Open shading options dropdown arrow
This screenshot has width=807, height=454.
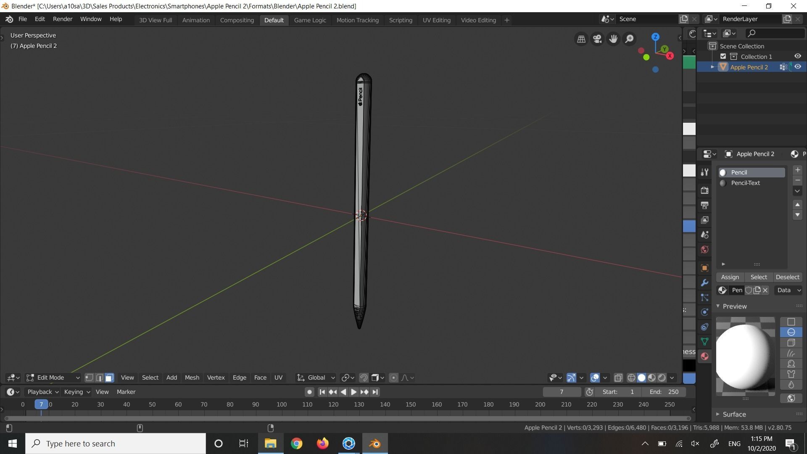[672, 377]
